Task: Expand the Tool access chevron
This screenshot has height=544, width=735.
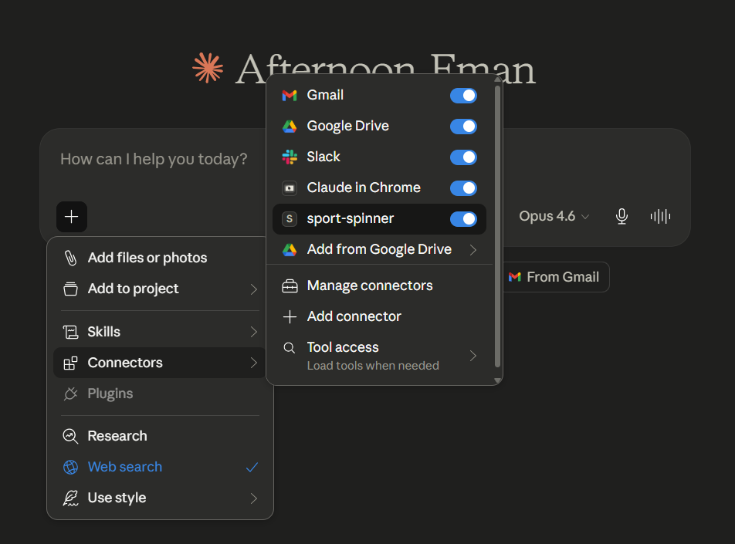Action: click(x=473, y=356)
